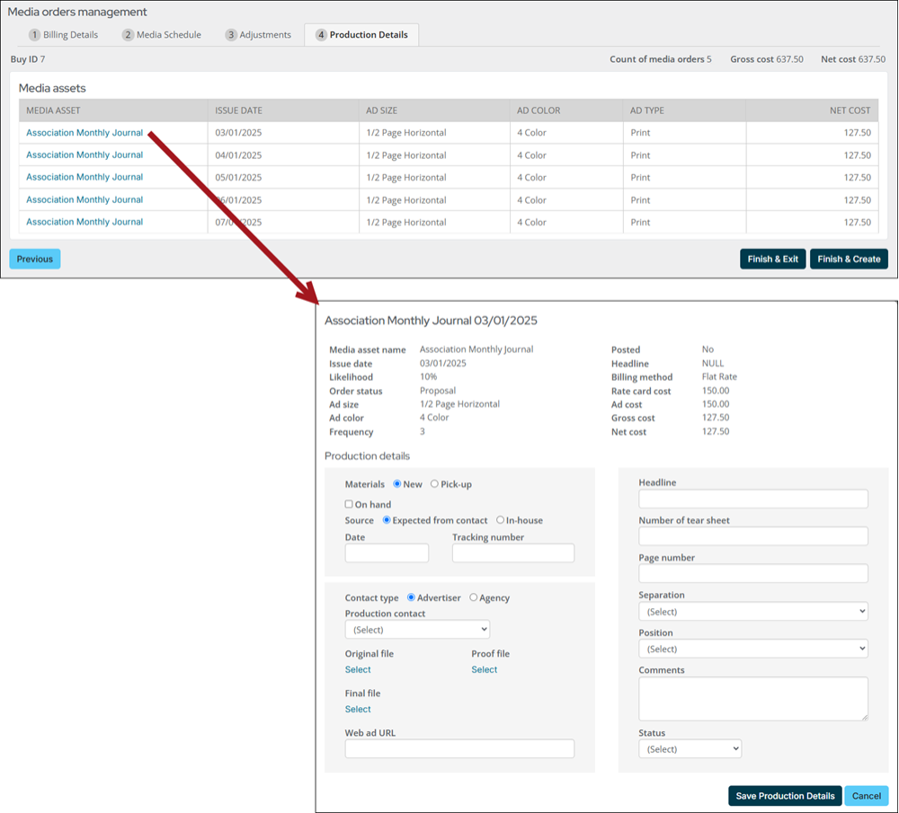Select the Pick-up materials radio option
This screenshot has width=899, height=813.
point(435,484)
